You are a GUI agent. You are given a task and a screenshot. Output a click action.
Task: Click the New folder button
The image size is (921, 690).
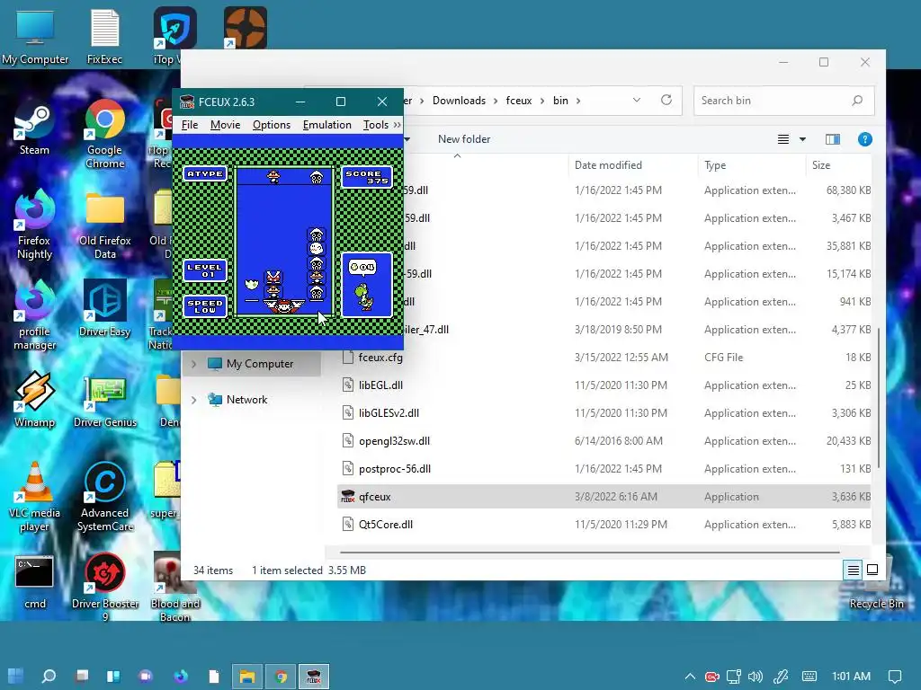coord(463,139)
